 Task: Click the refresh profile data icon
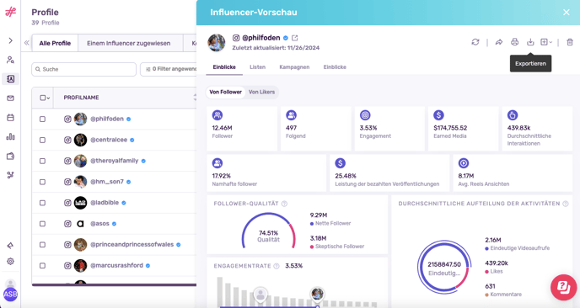click(475, 42)
